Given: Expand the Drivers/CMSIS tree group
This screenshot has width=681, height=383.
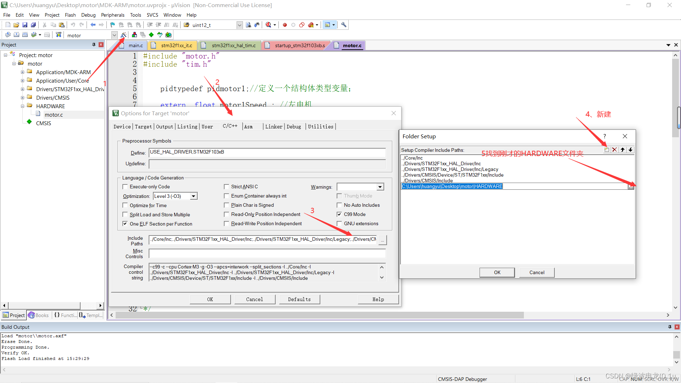Looking at the screenshot, I should [23, 98].
